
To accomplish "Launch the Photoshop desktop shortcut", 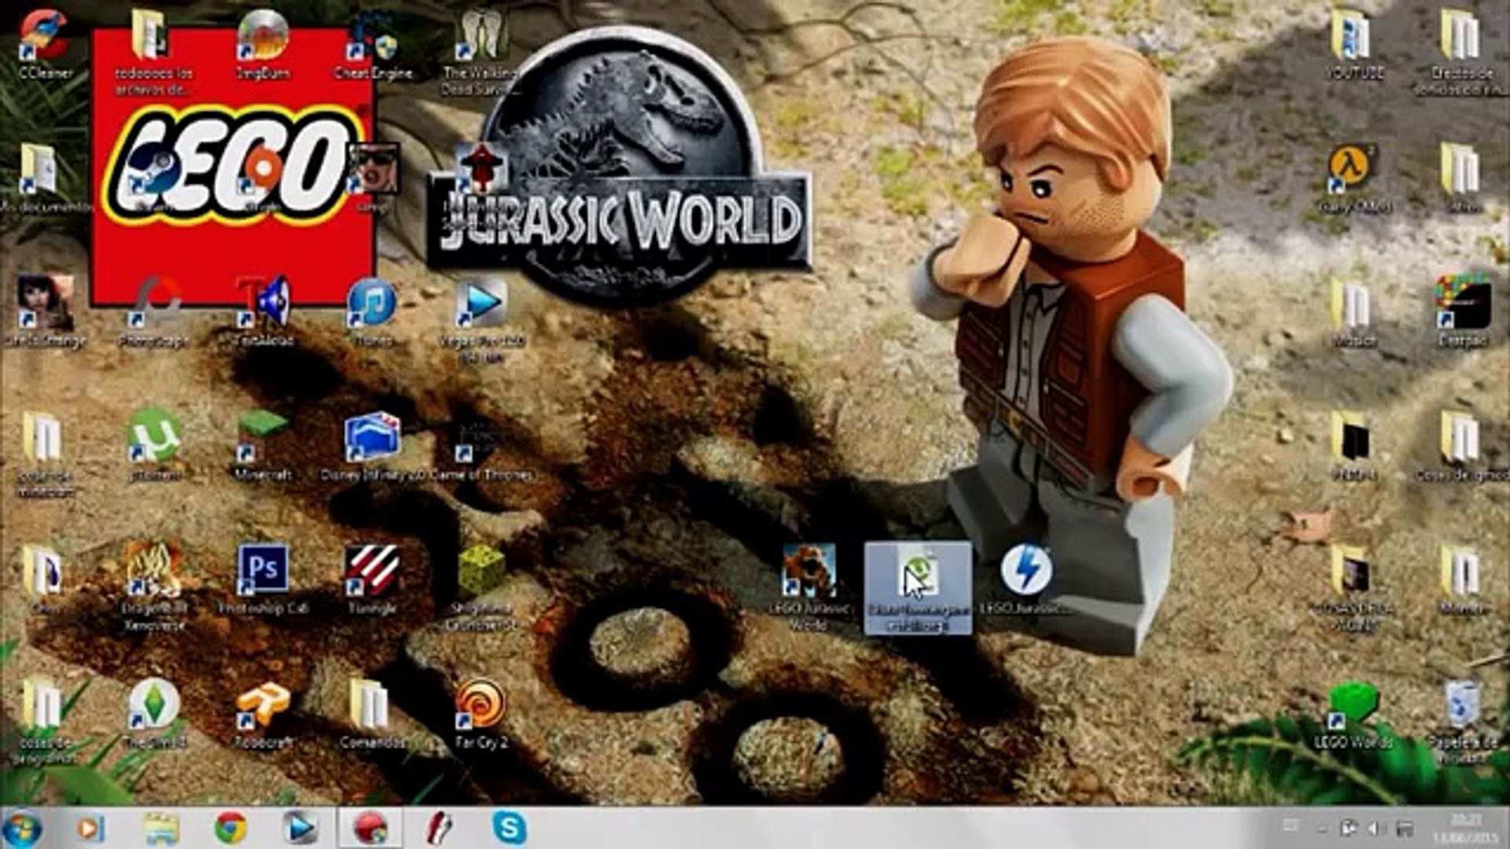I will [x=263, y=580].
